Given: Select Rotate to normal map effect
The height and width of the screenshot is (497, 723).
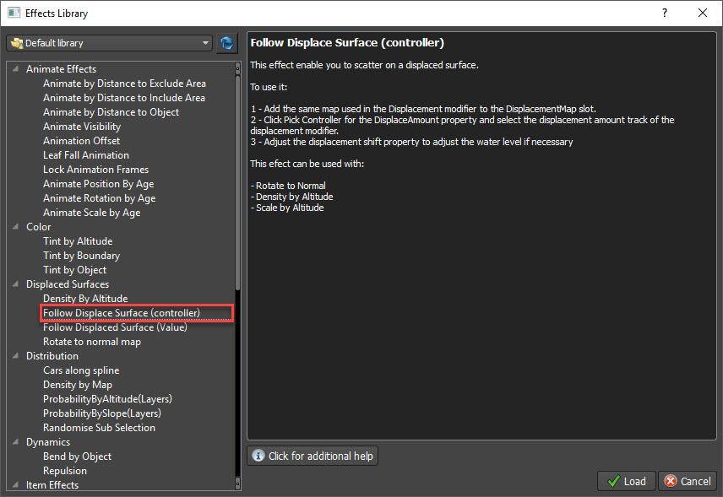Looking at the screenshot, I should coord(92,342).
